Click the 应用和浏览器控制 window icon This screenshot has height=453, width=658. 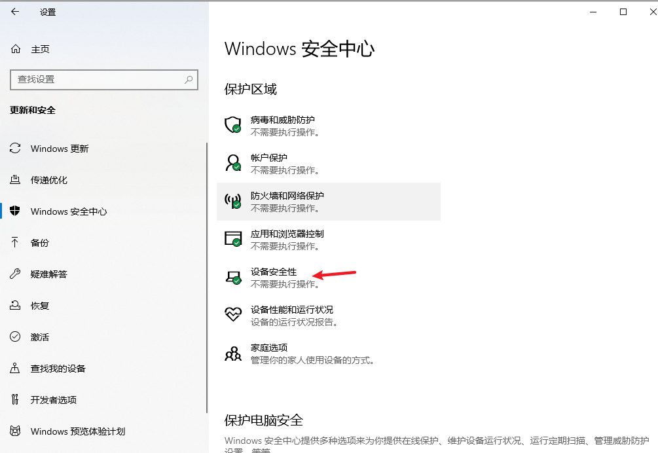(233, 239)
